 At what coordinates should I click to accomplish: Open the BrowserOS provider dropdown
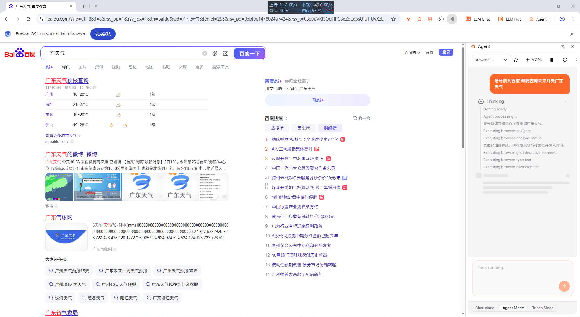click(491, 60)
